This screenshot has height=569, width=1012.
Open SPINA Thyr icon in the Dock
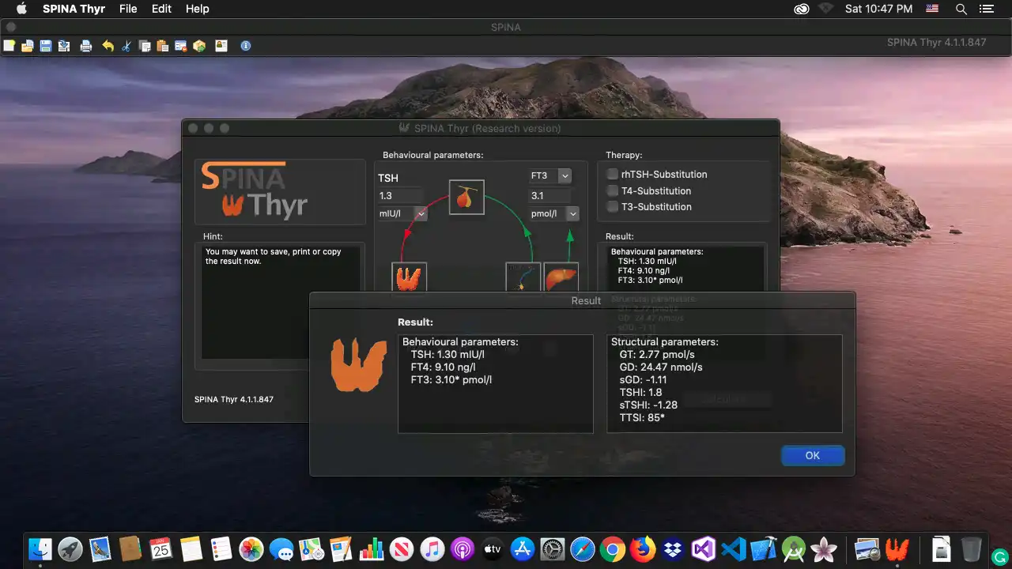point(897,548)
